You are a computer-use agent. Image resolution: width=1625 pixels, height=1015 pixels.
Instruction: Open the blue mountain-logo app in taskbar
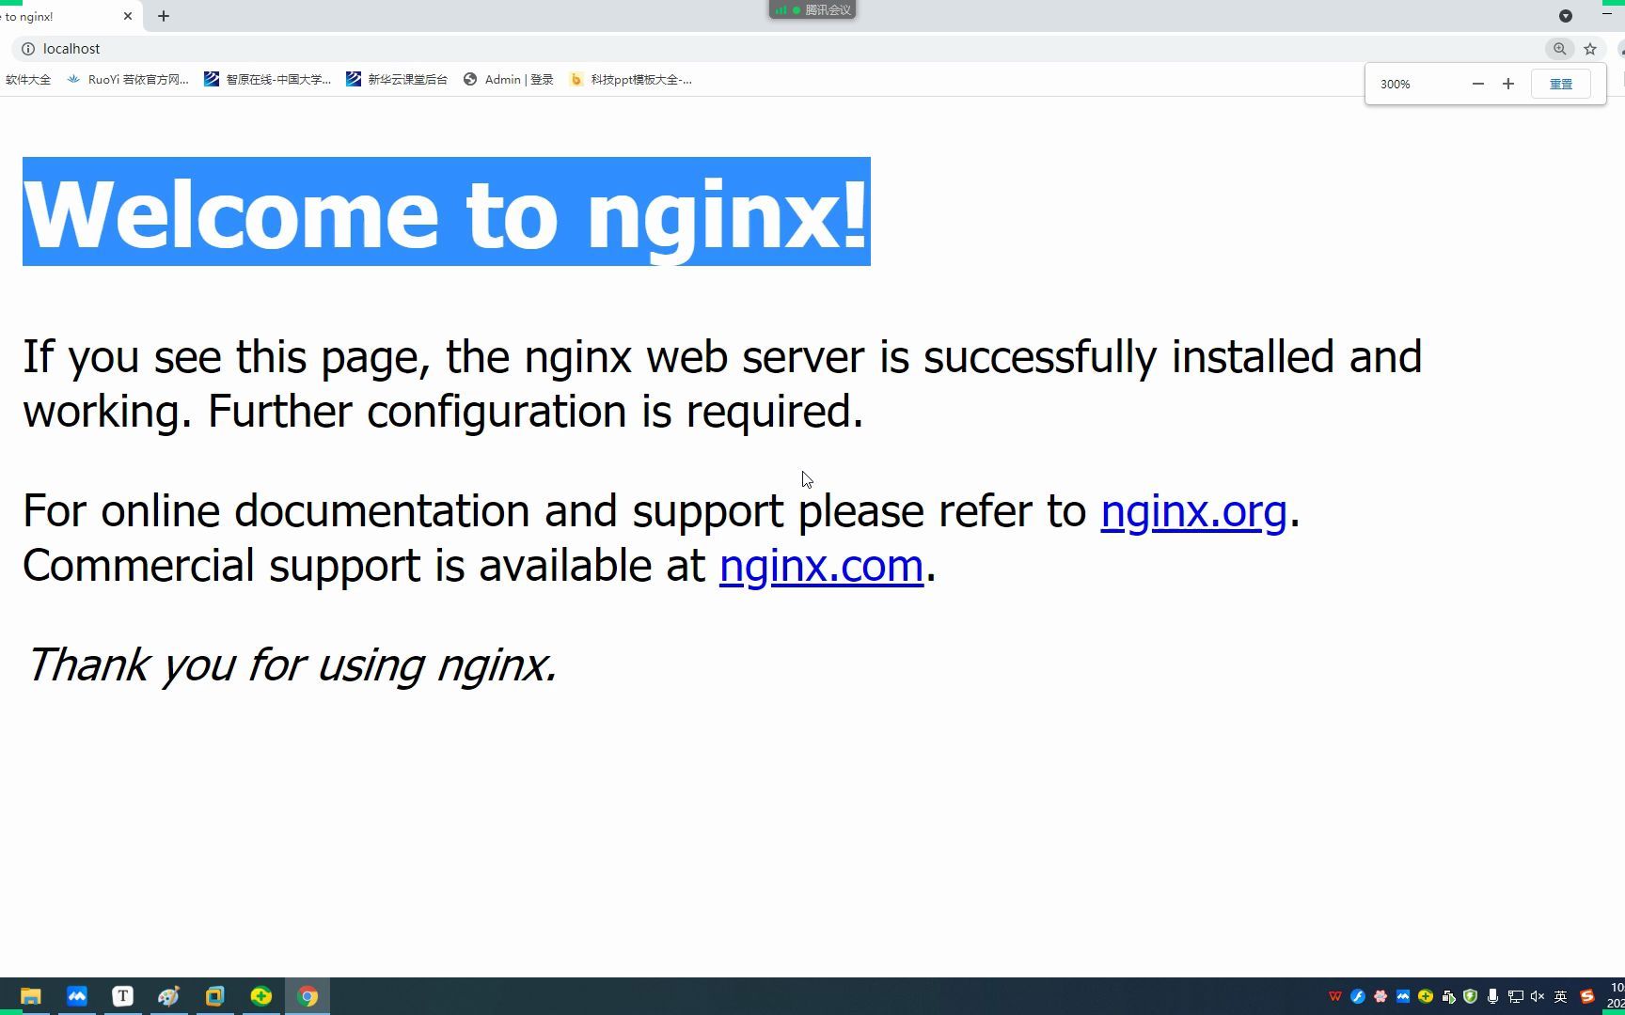(77, 996)
